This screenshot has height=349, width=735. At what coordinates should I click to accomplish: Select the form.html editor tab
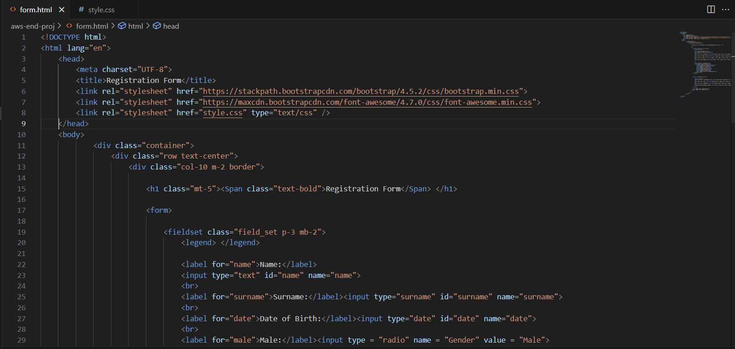(36, 10)
